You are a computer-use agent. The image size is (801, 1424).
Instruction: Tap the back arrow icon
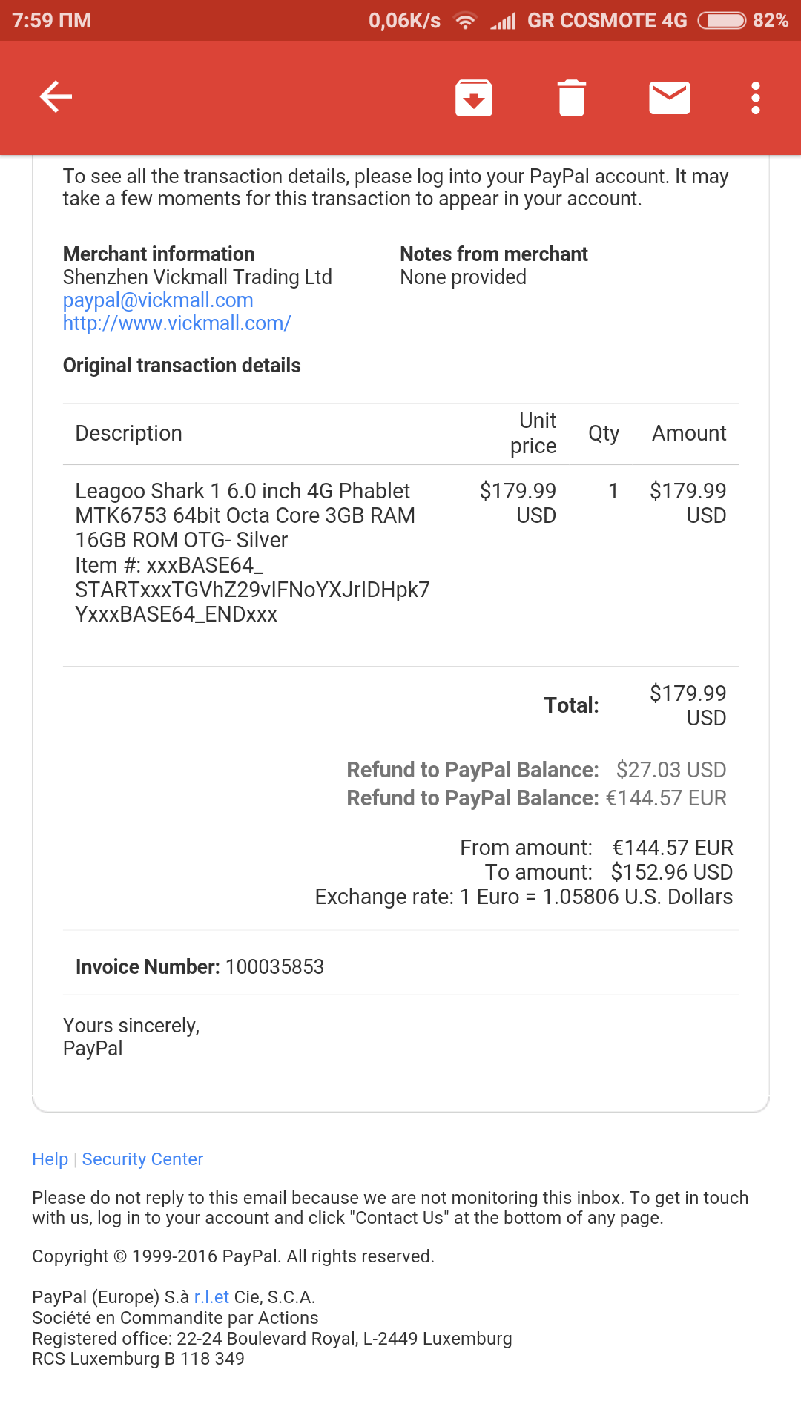click(x=56, y=97)
